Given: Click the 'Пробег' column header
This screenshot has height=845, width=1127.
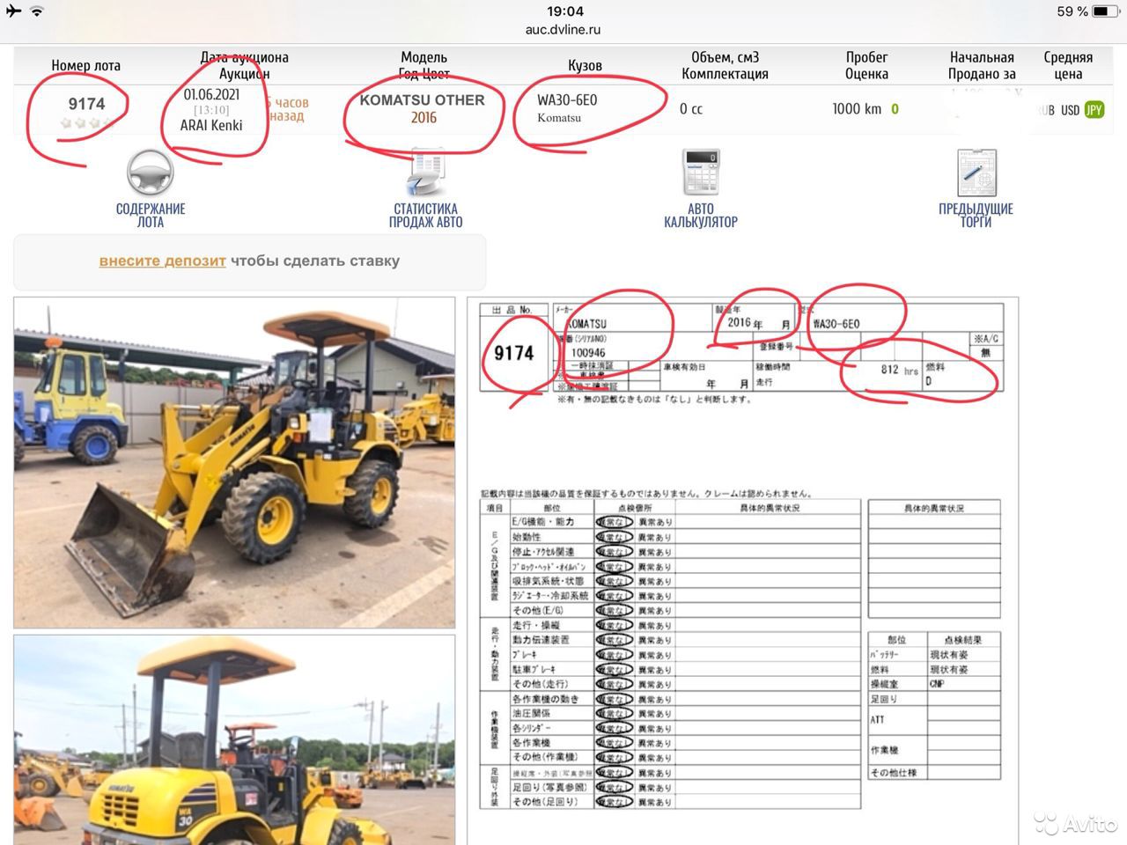Looking at the screenshot, I should point(867,57).
